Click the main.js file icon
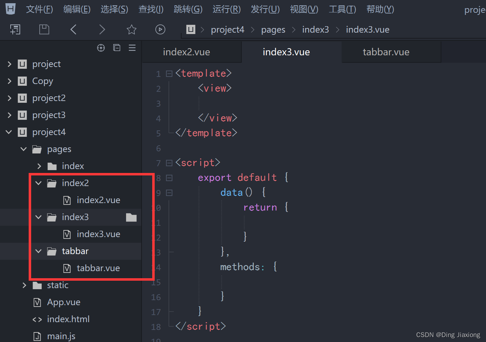 [x=37, y=336]
